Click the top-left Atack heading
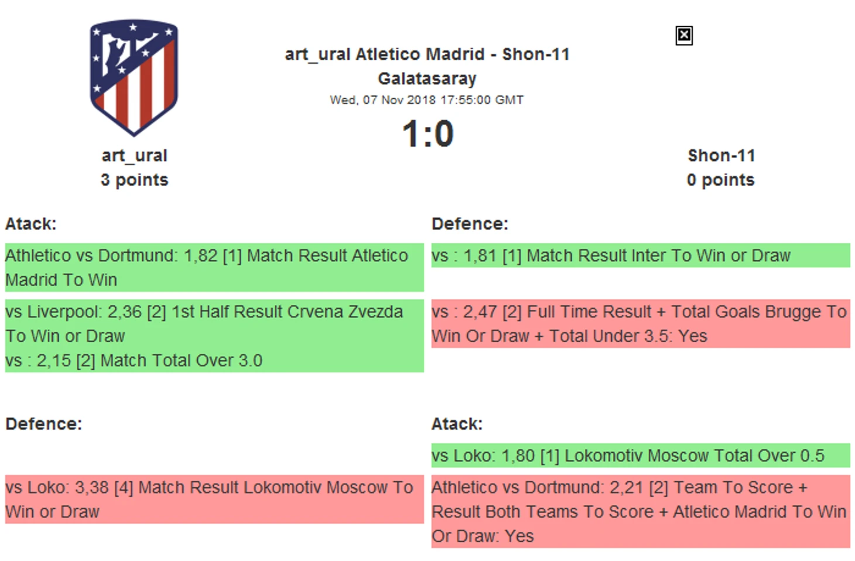 click(x=31, y=224)
